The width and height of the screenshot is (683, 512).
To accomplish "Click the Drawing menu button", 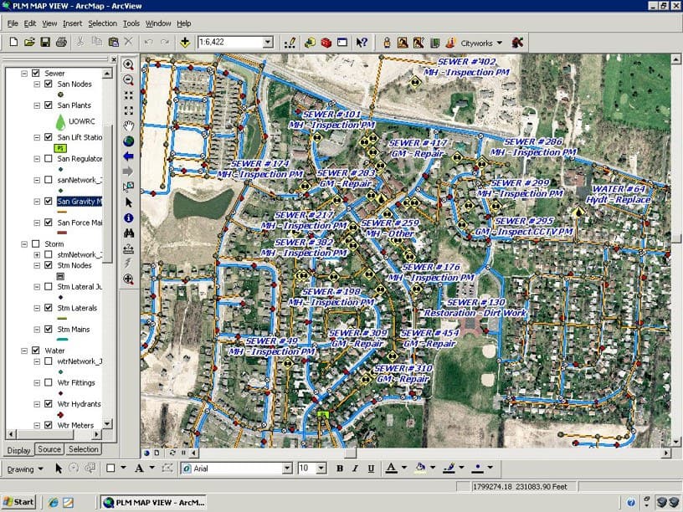I will pos(24,469).
